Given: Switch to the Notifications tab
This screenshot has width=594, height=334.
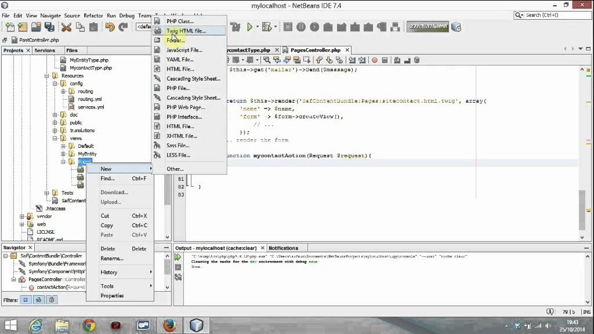Looking at the screenshot, I should [x=283, y=248].
